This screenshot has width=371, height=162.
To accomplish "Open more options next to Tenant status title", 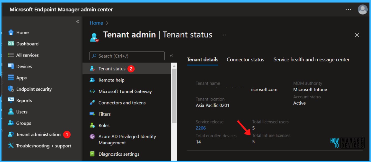I will [224, 35].
